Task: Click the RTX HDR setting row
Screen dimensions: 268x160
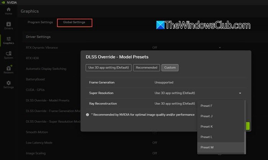Action: coord(32,58)
